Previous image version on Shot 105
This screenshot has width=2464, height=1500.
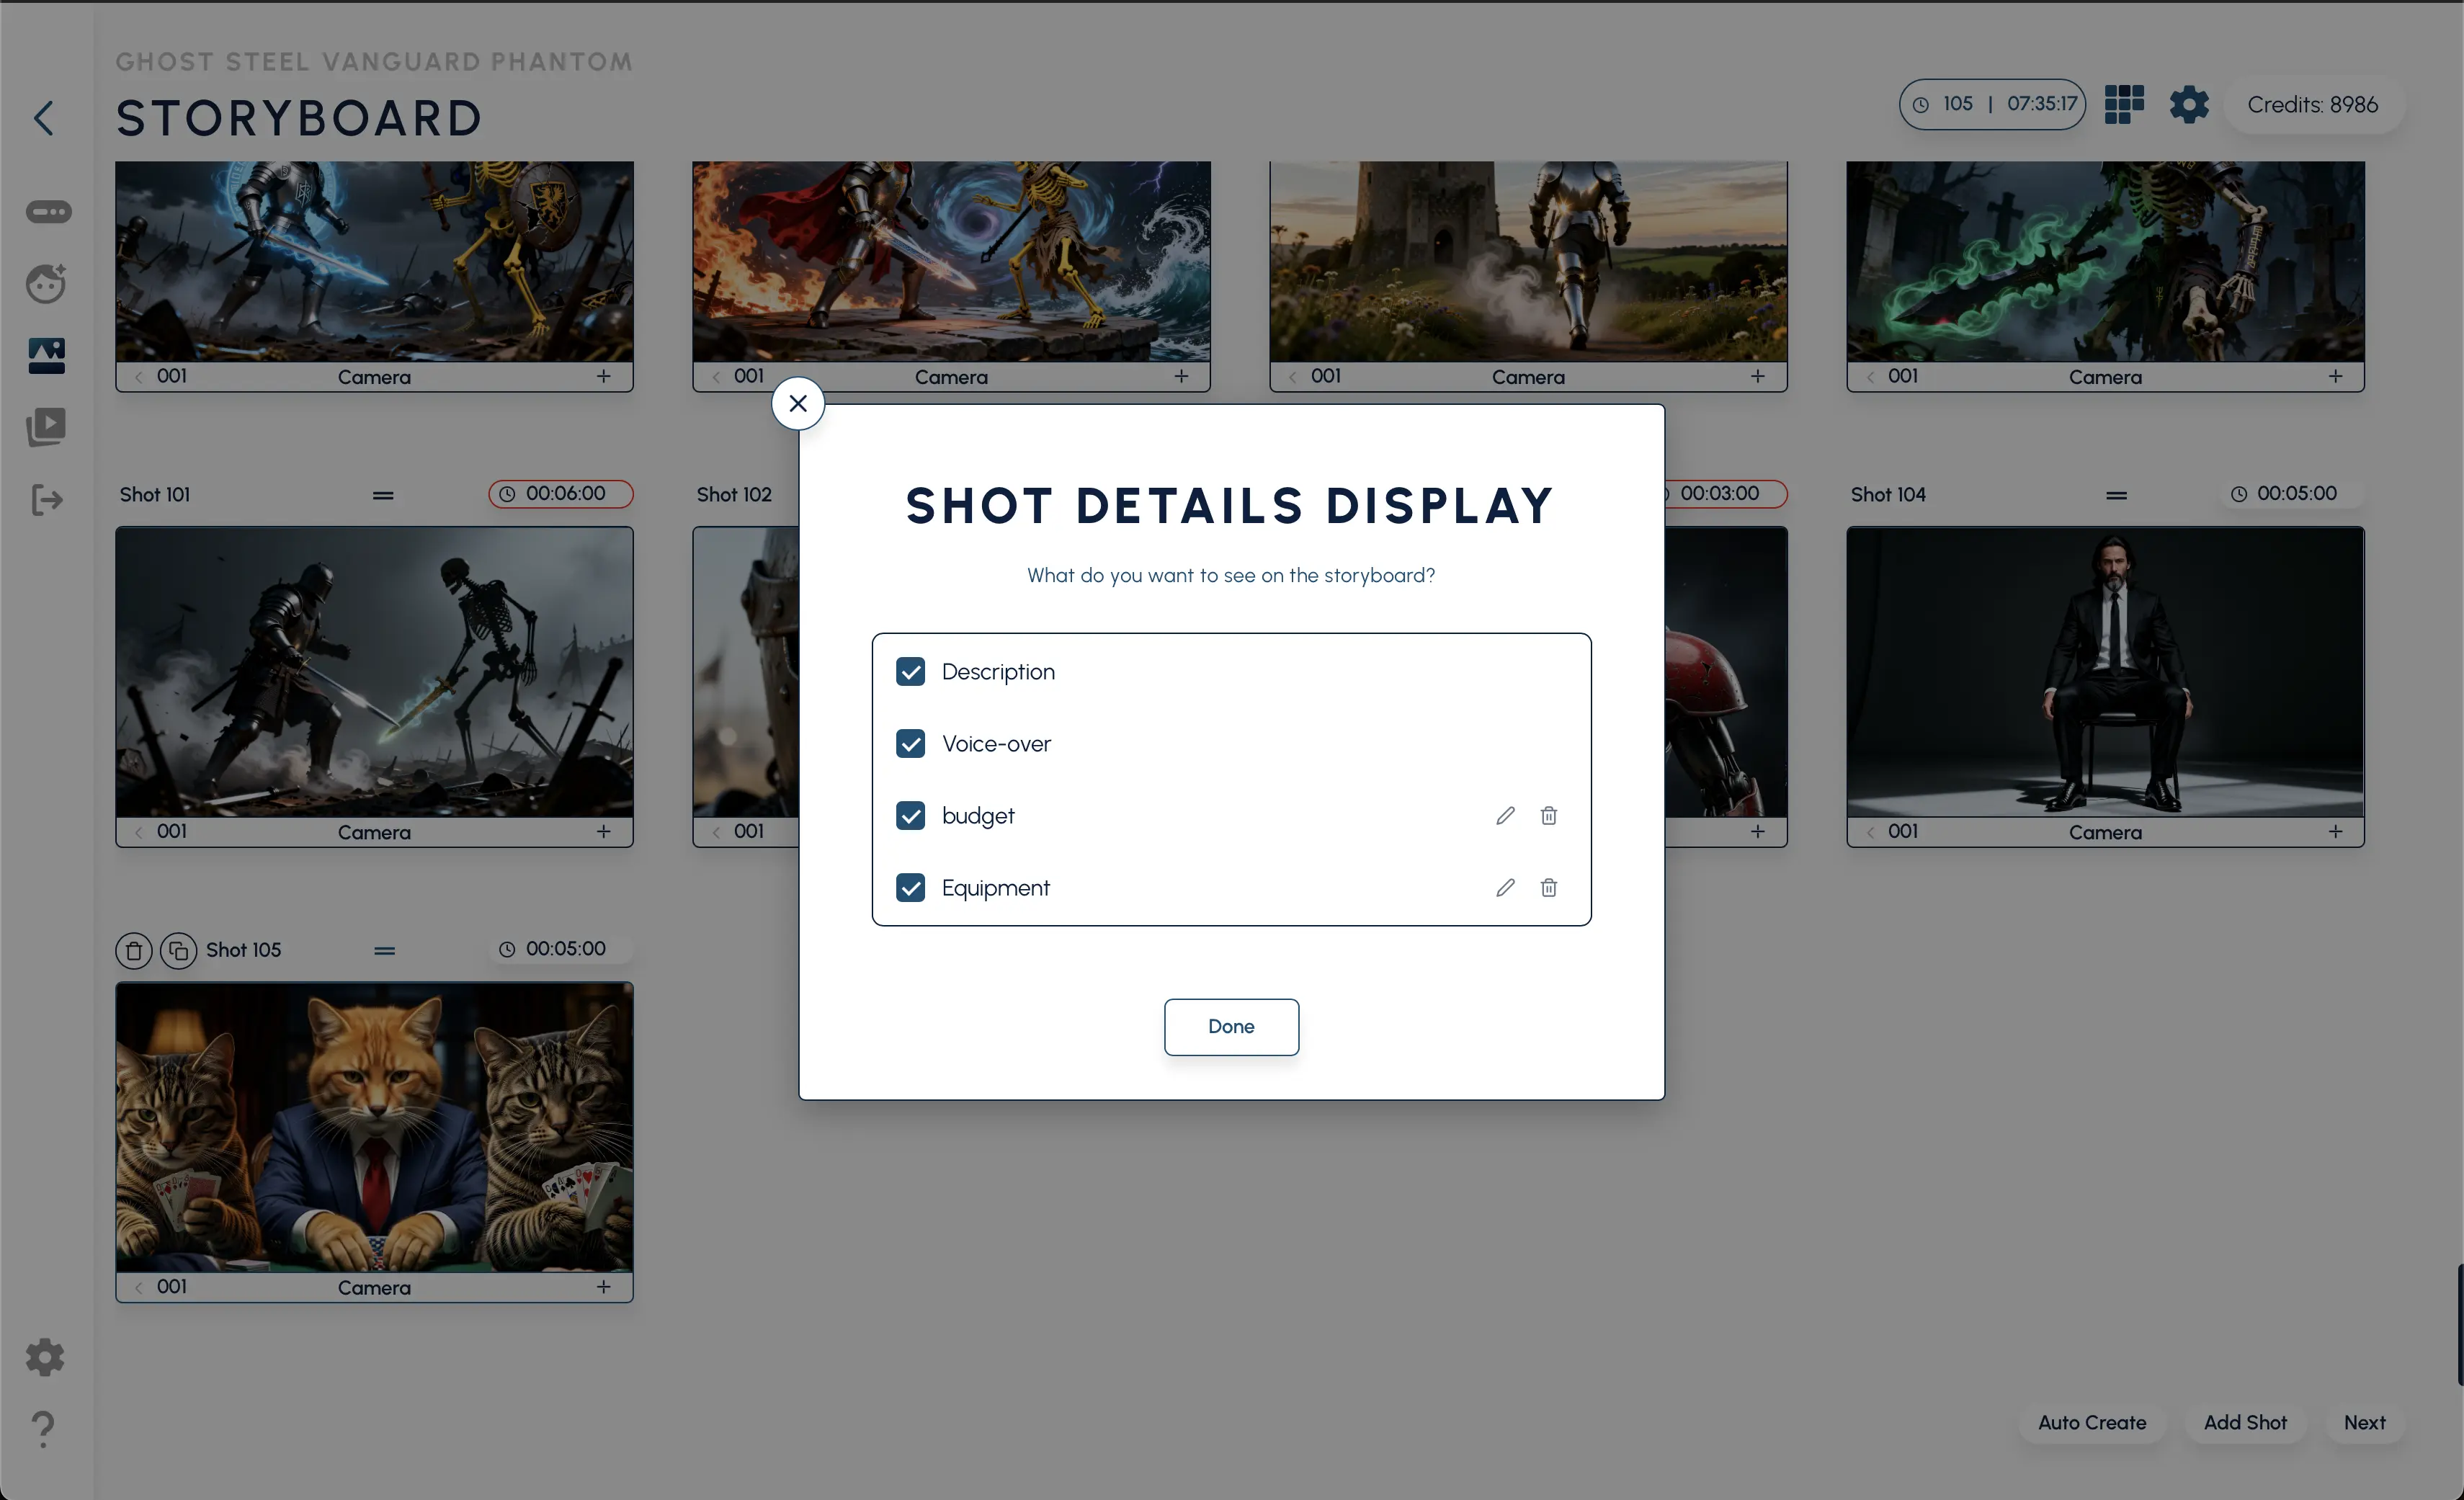pos(139,1287)
